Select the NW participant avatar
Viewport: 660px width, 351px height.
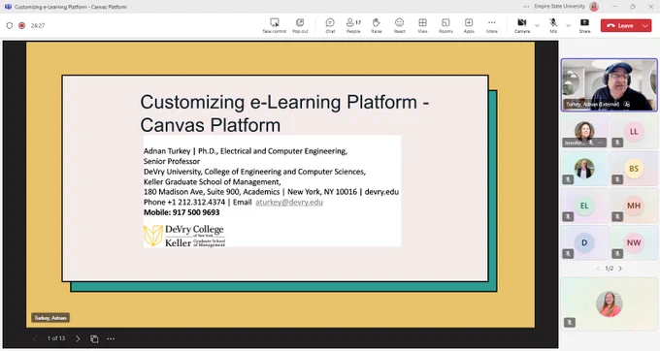pos(634,242)
